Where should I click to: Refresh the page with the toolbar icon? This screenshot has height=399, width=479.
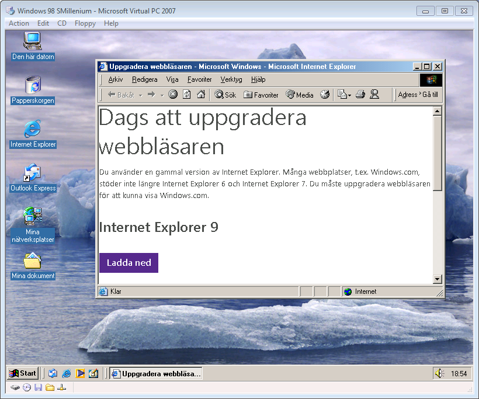point(187,94)
